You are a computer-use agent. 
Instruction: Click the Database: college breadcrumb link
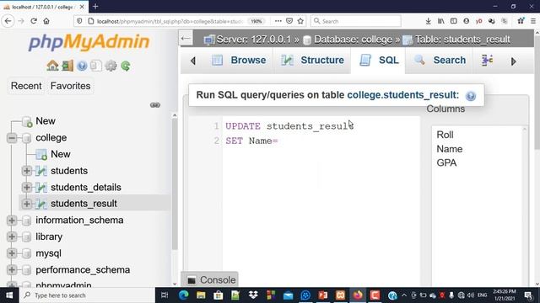pos(353,40)
